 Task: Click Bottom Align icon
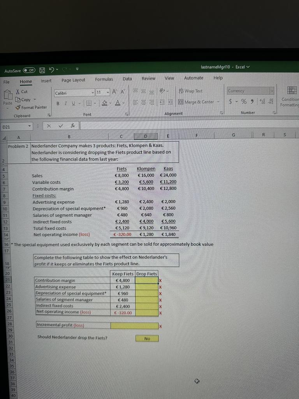pos(151,91)
